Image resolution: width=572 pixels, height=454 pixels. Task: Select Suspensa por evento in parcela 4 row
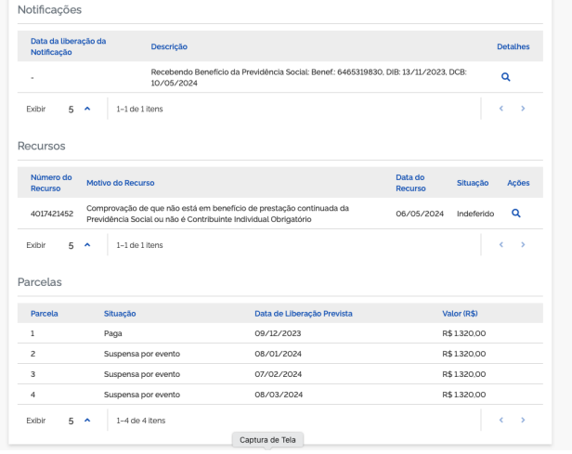click(142, 395)
